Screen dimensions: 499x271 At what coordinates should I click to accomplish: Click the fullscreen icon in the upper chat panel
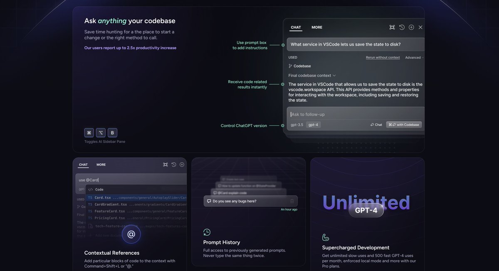tap(392, 27)
